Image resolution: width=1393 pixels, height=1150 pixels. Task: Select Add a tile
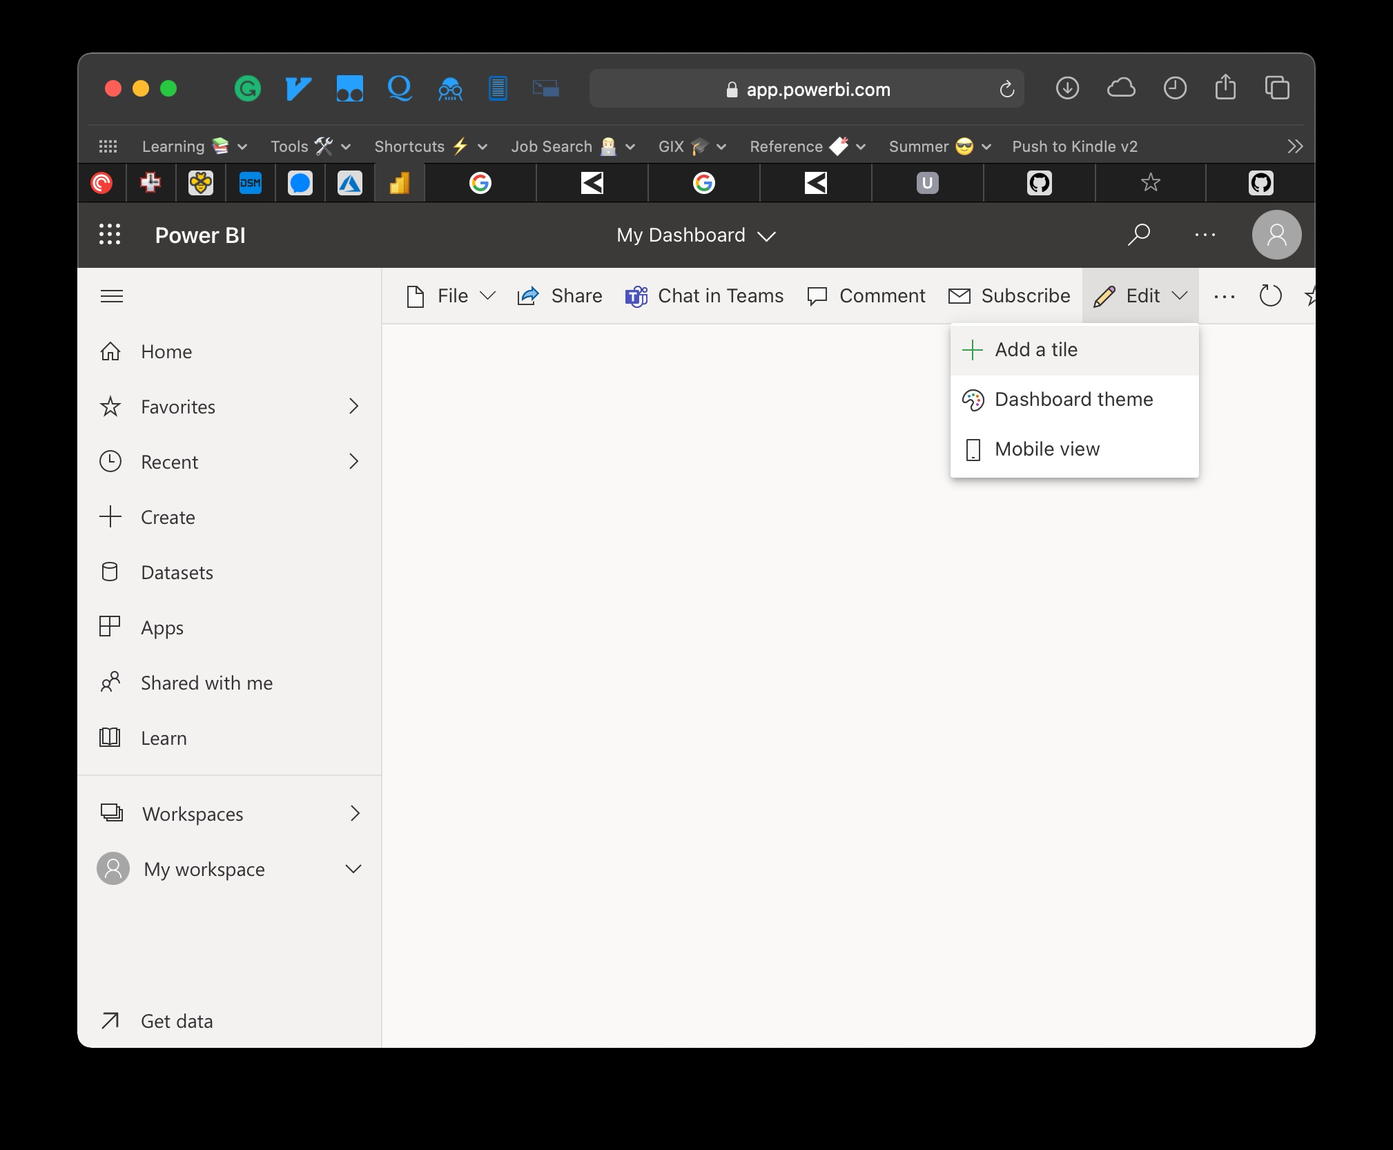point(1035,350)
